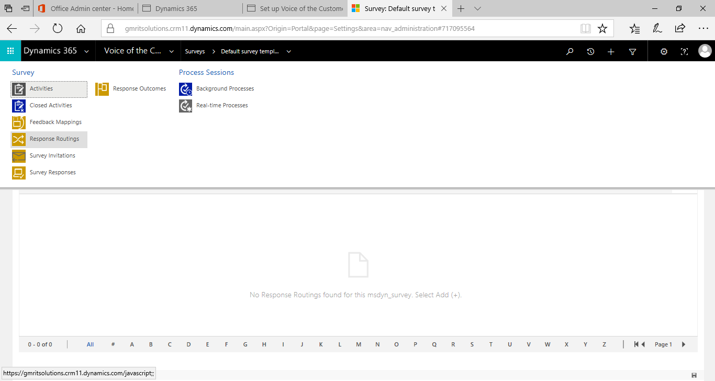Click the show set-aside tabs icon
The height and width of the screenshot is (381, 715).
coord(8,8)
